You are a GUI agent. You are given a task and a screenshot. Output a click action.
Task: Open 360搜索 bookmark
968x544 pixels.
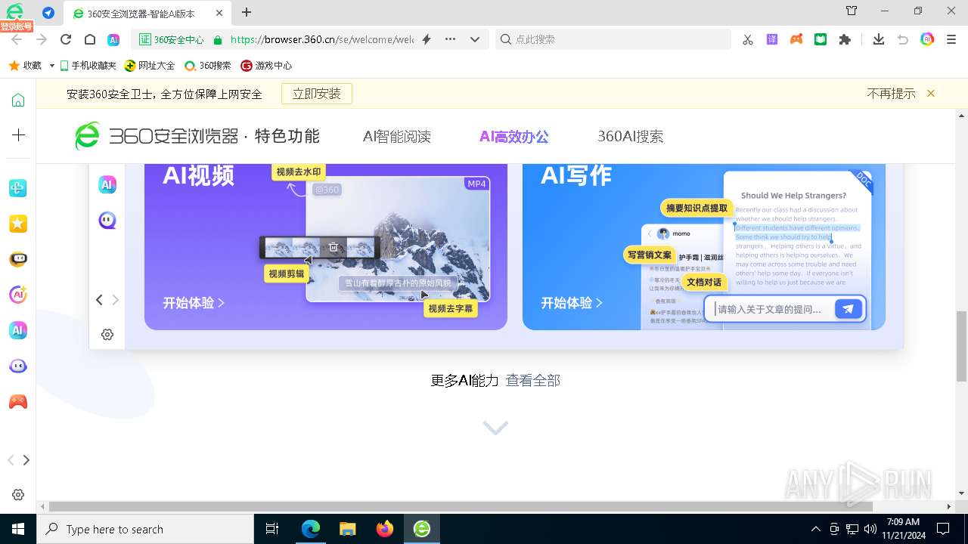tap(208, 66)
